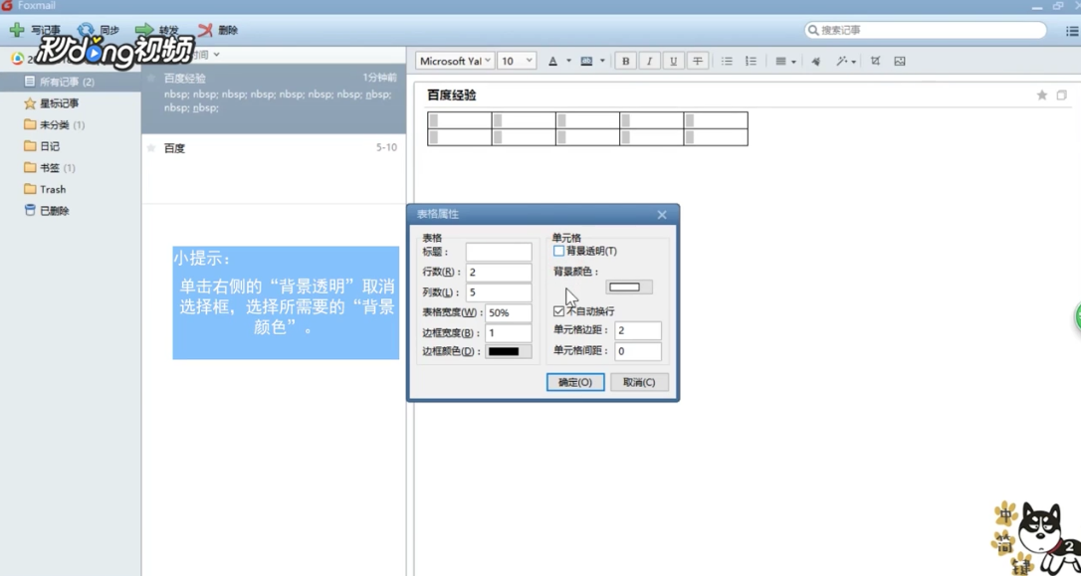Toggle bold formatting

coord(625,61)
